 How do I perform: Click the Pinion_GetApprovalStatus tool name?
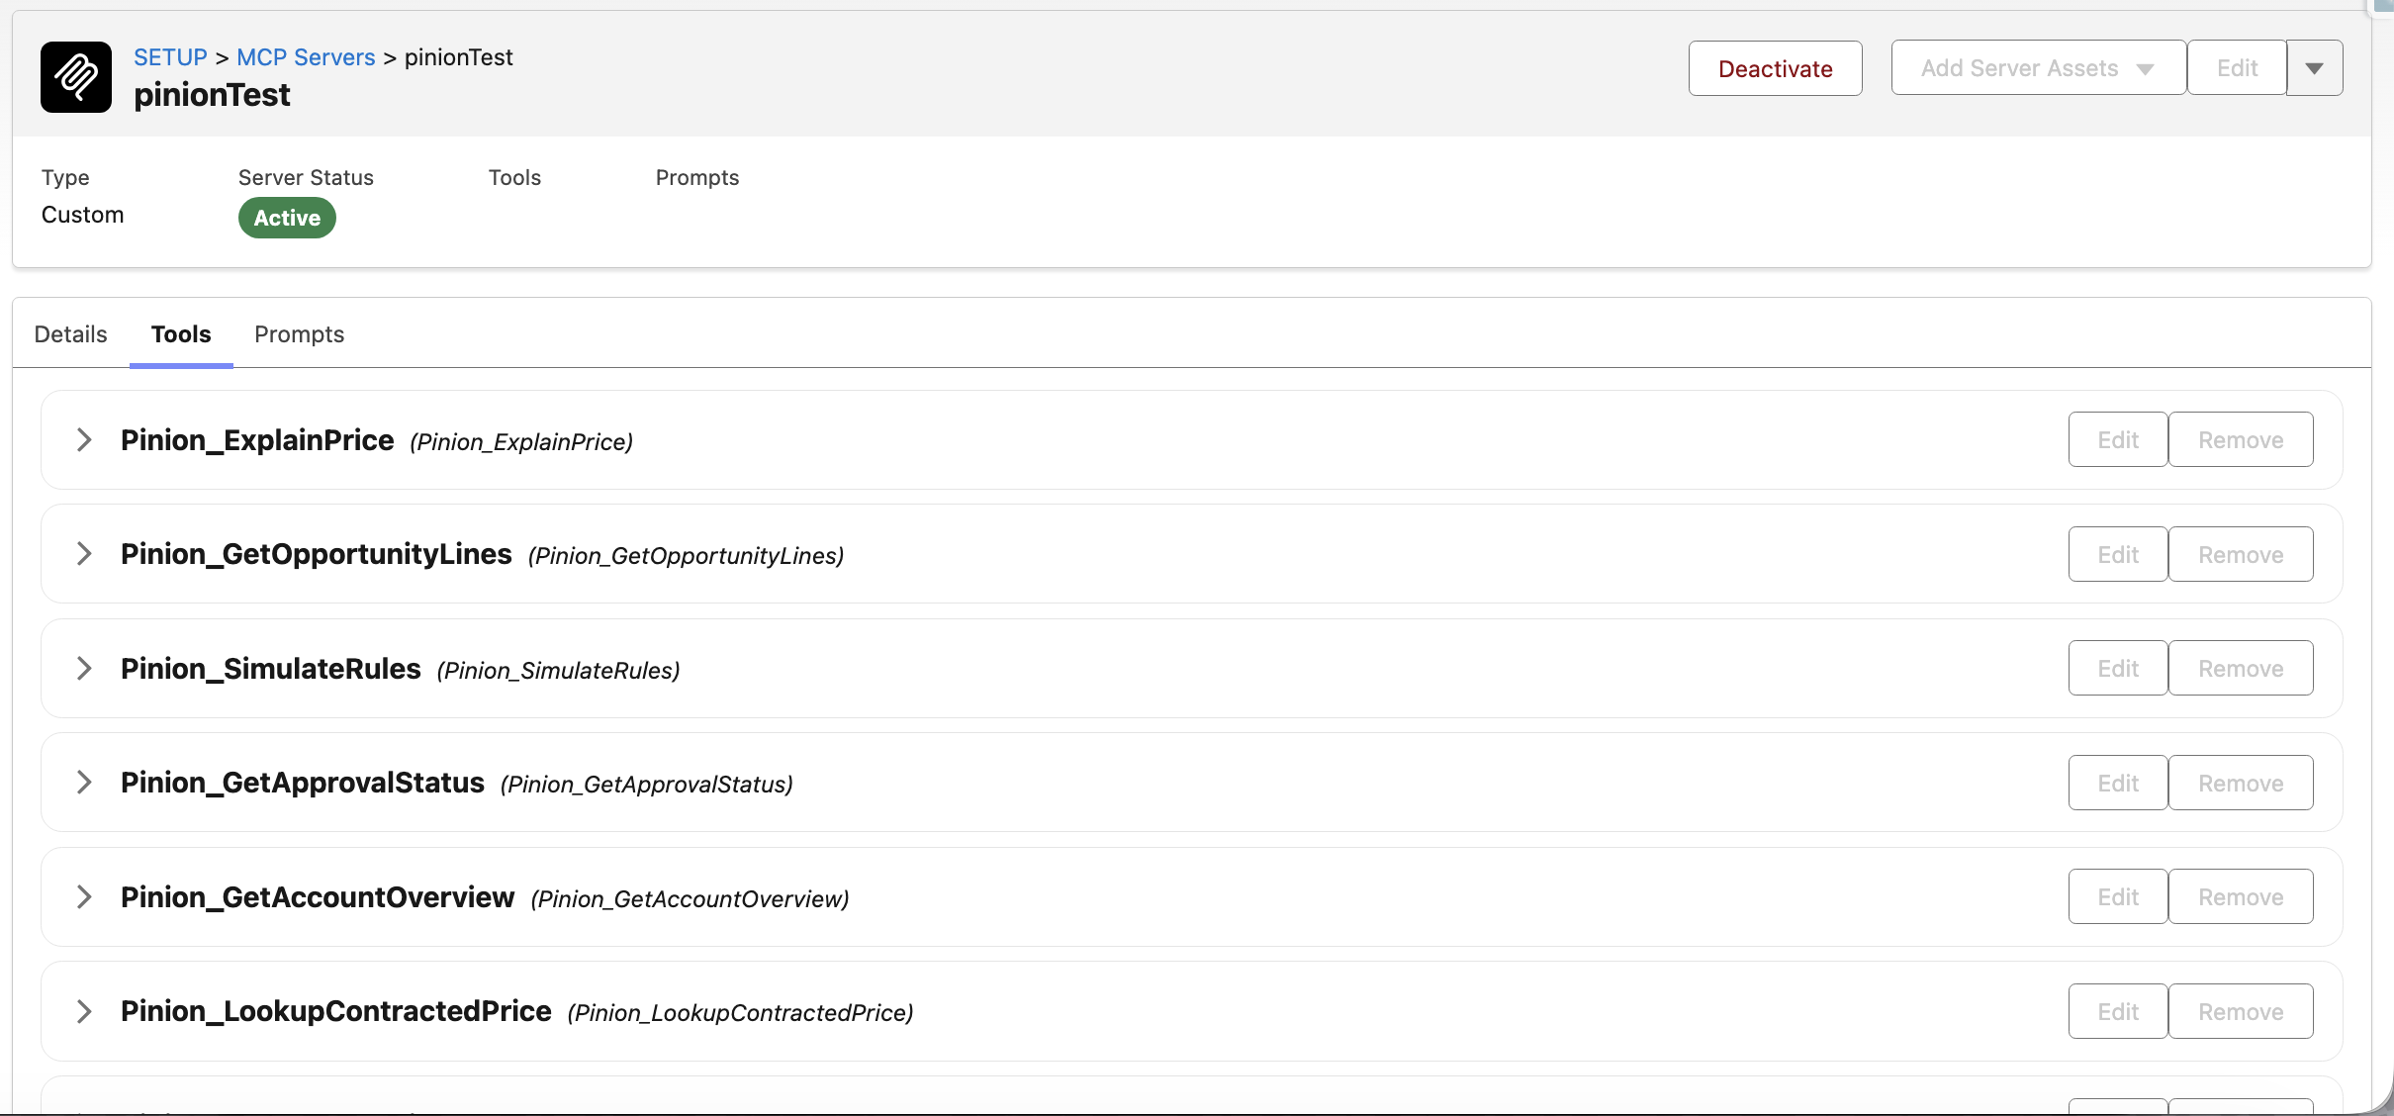303,783
